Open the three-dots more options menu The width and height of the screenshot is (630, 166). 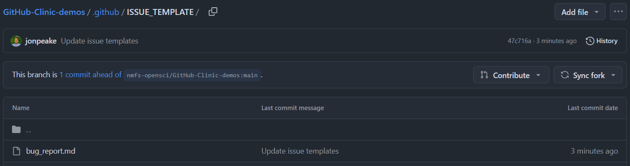618,12
